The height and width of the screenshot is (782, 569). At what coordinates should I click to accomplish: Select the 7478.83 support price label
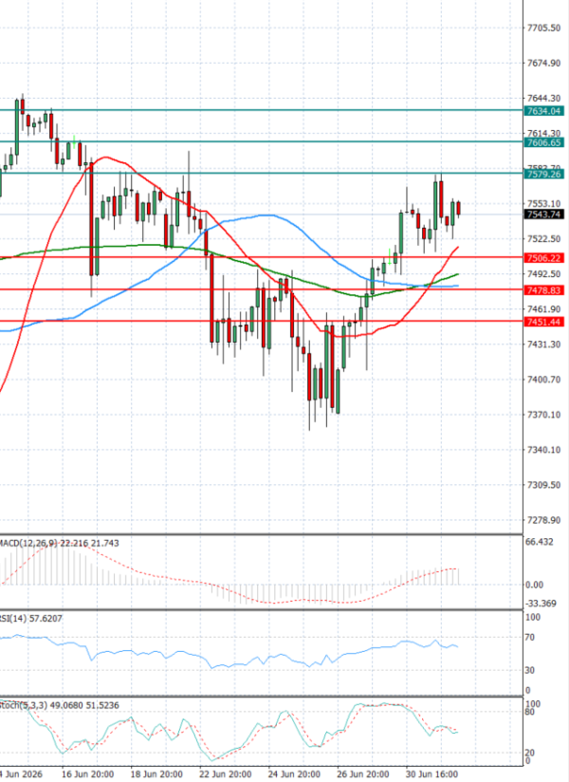pos(543,290)
